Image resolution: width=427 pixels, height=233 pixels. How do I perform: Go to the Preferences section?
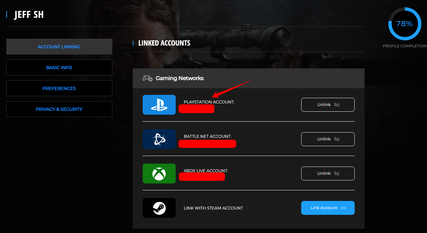59,88
